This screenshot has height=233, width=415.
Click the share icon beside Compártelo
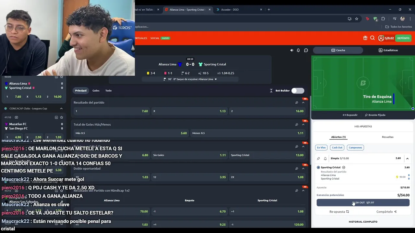pyautogui.click(x=395, y=212)
